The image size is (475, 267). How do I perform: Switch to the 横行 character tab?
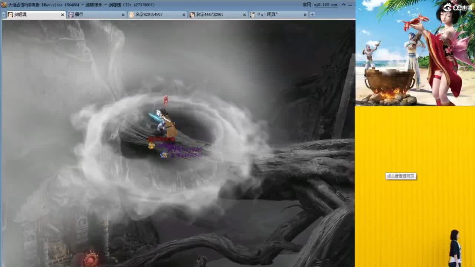96,14
